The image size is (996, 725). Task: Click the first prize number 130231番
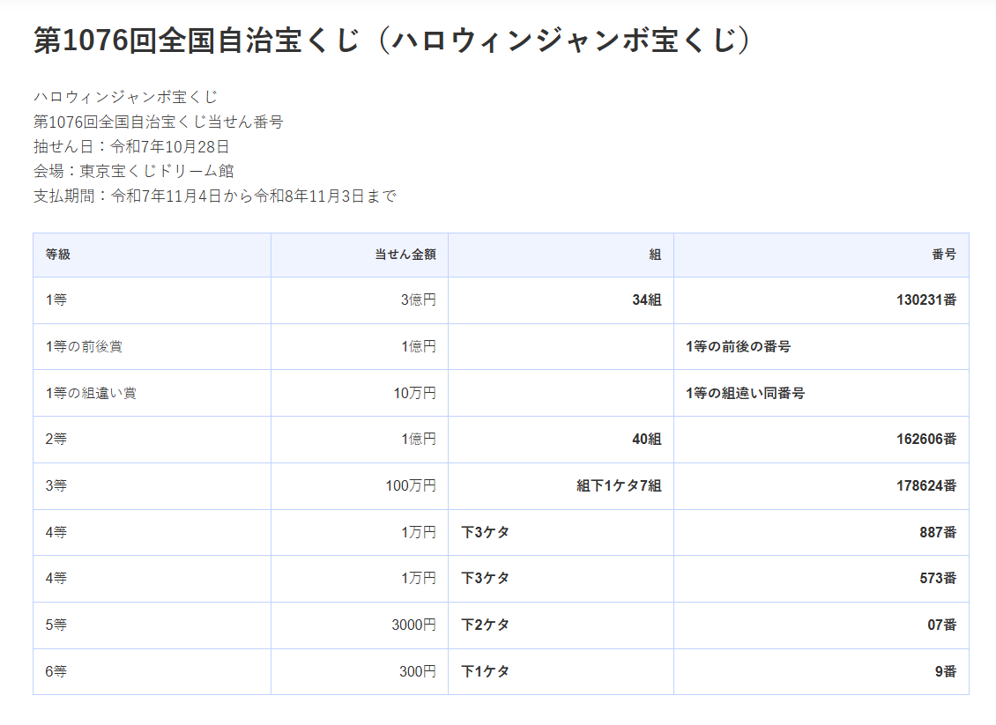pos(926,300)
